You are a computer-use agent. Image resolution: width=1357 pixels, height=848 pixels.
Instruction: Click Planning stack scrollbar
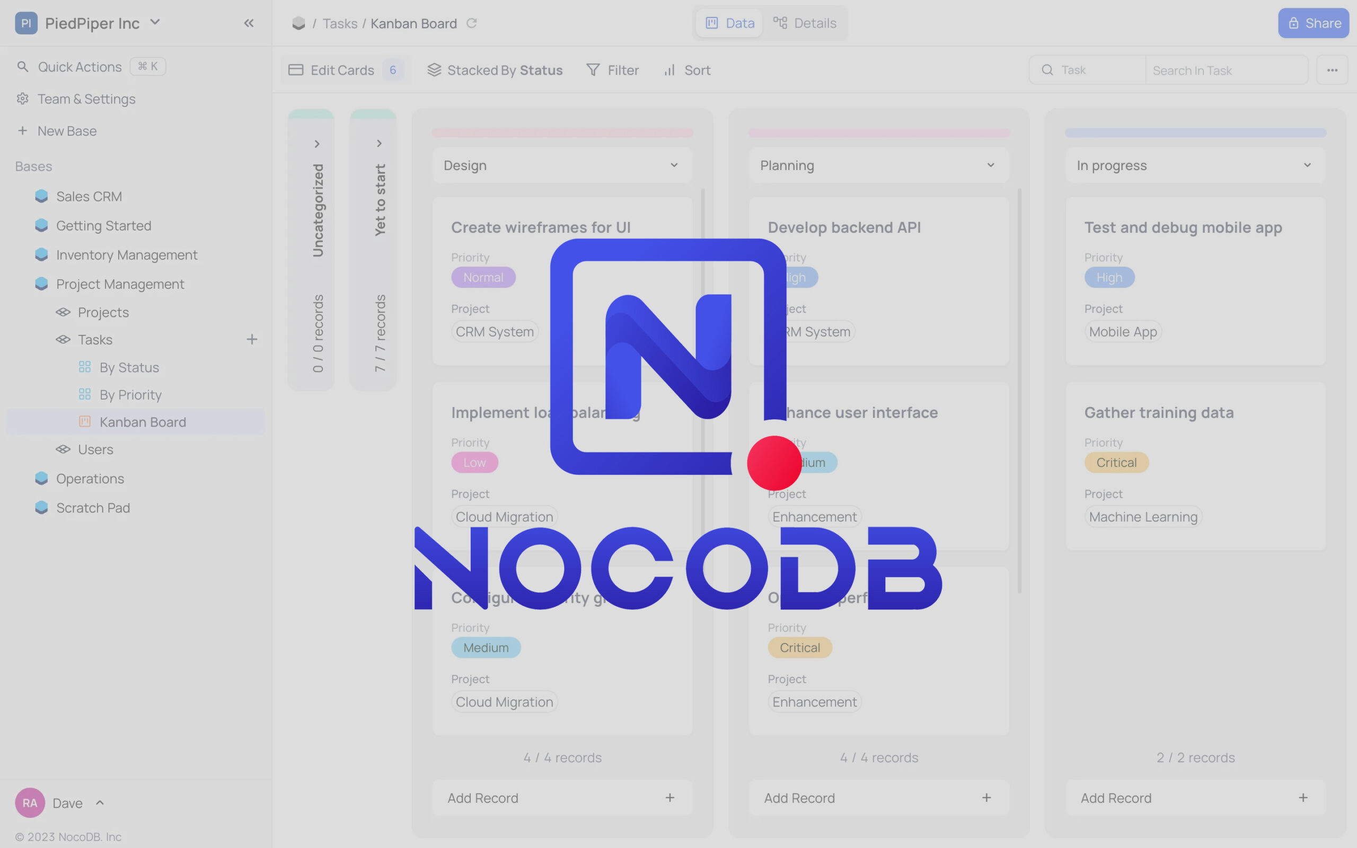(1019, 391)
